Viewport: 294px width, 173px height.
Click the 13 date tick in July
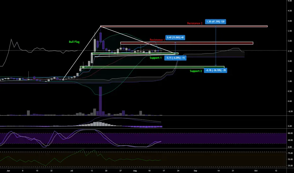tap(92, 170)
